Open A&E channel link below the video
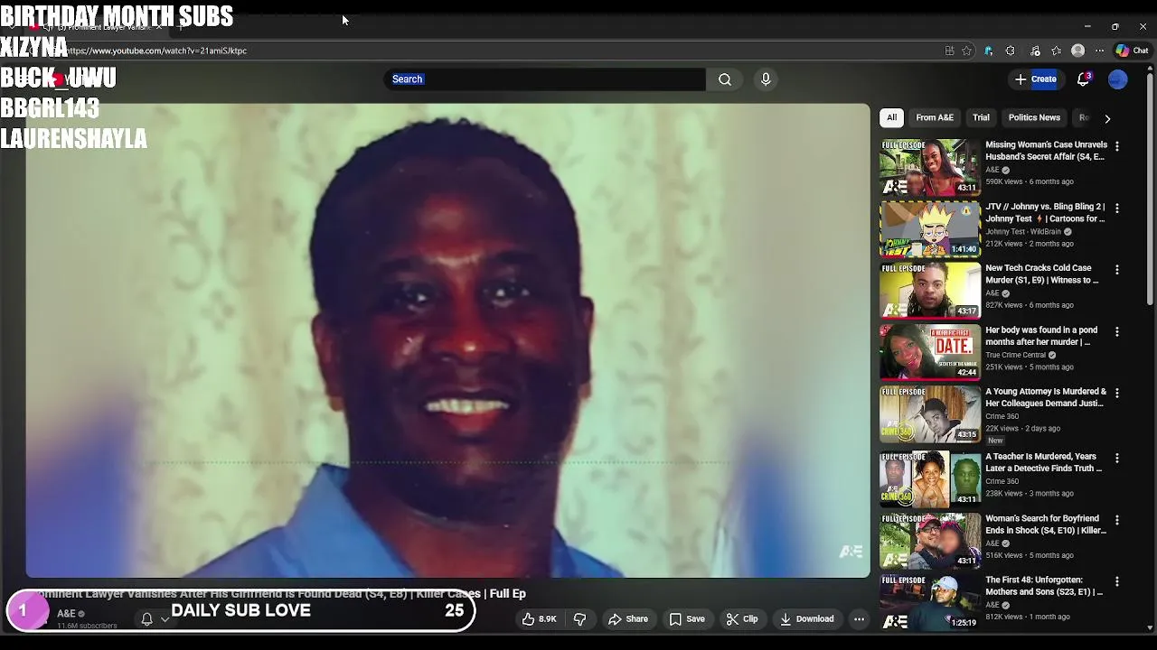 pyautogui.click(x=66, y=614)
